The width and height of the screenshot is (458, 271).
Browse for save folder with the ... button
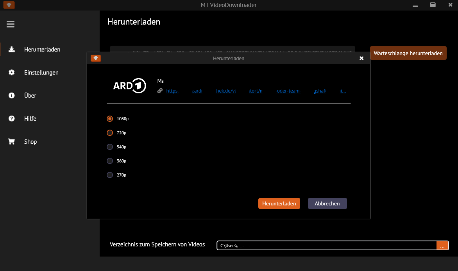point(442,246)
